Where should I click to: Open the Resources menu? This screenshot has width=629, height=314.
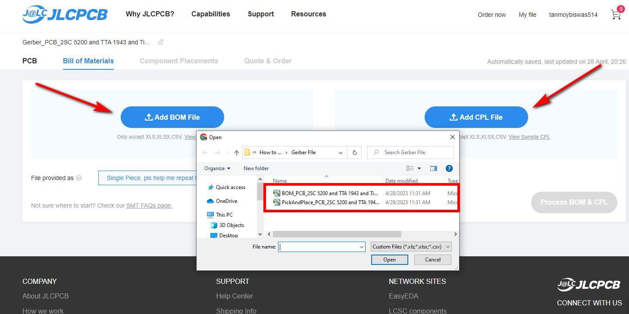point(309,14)
